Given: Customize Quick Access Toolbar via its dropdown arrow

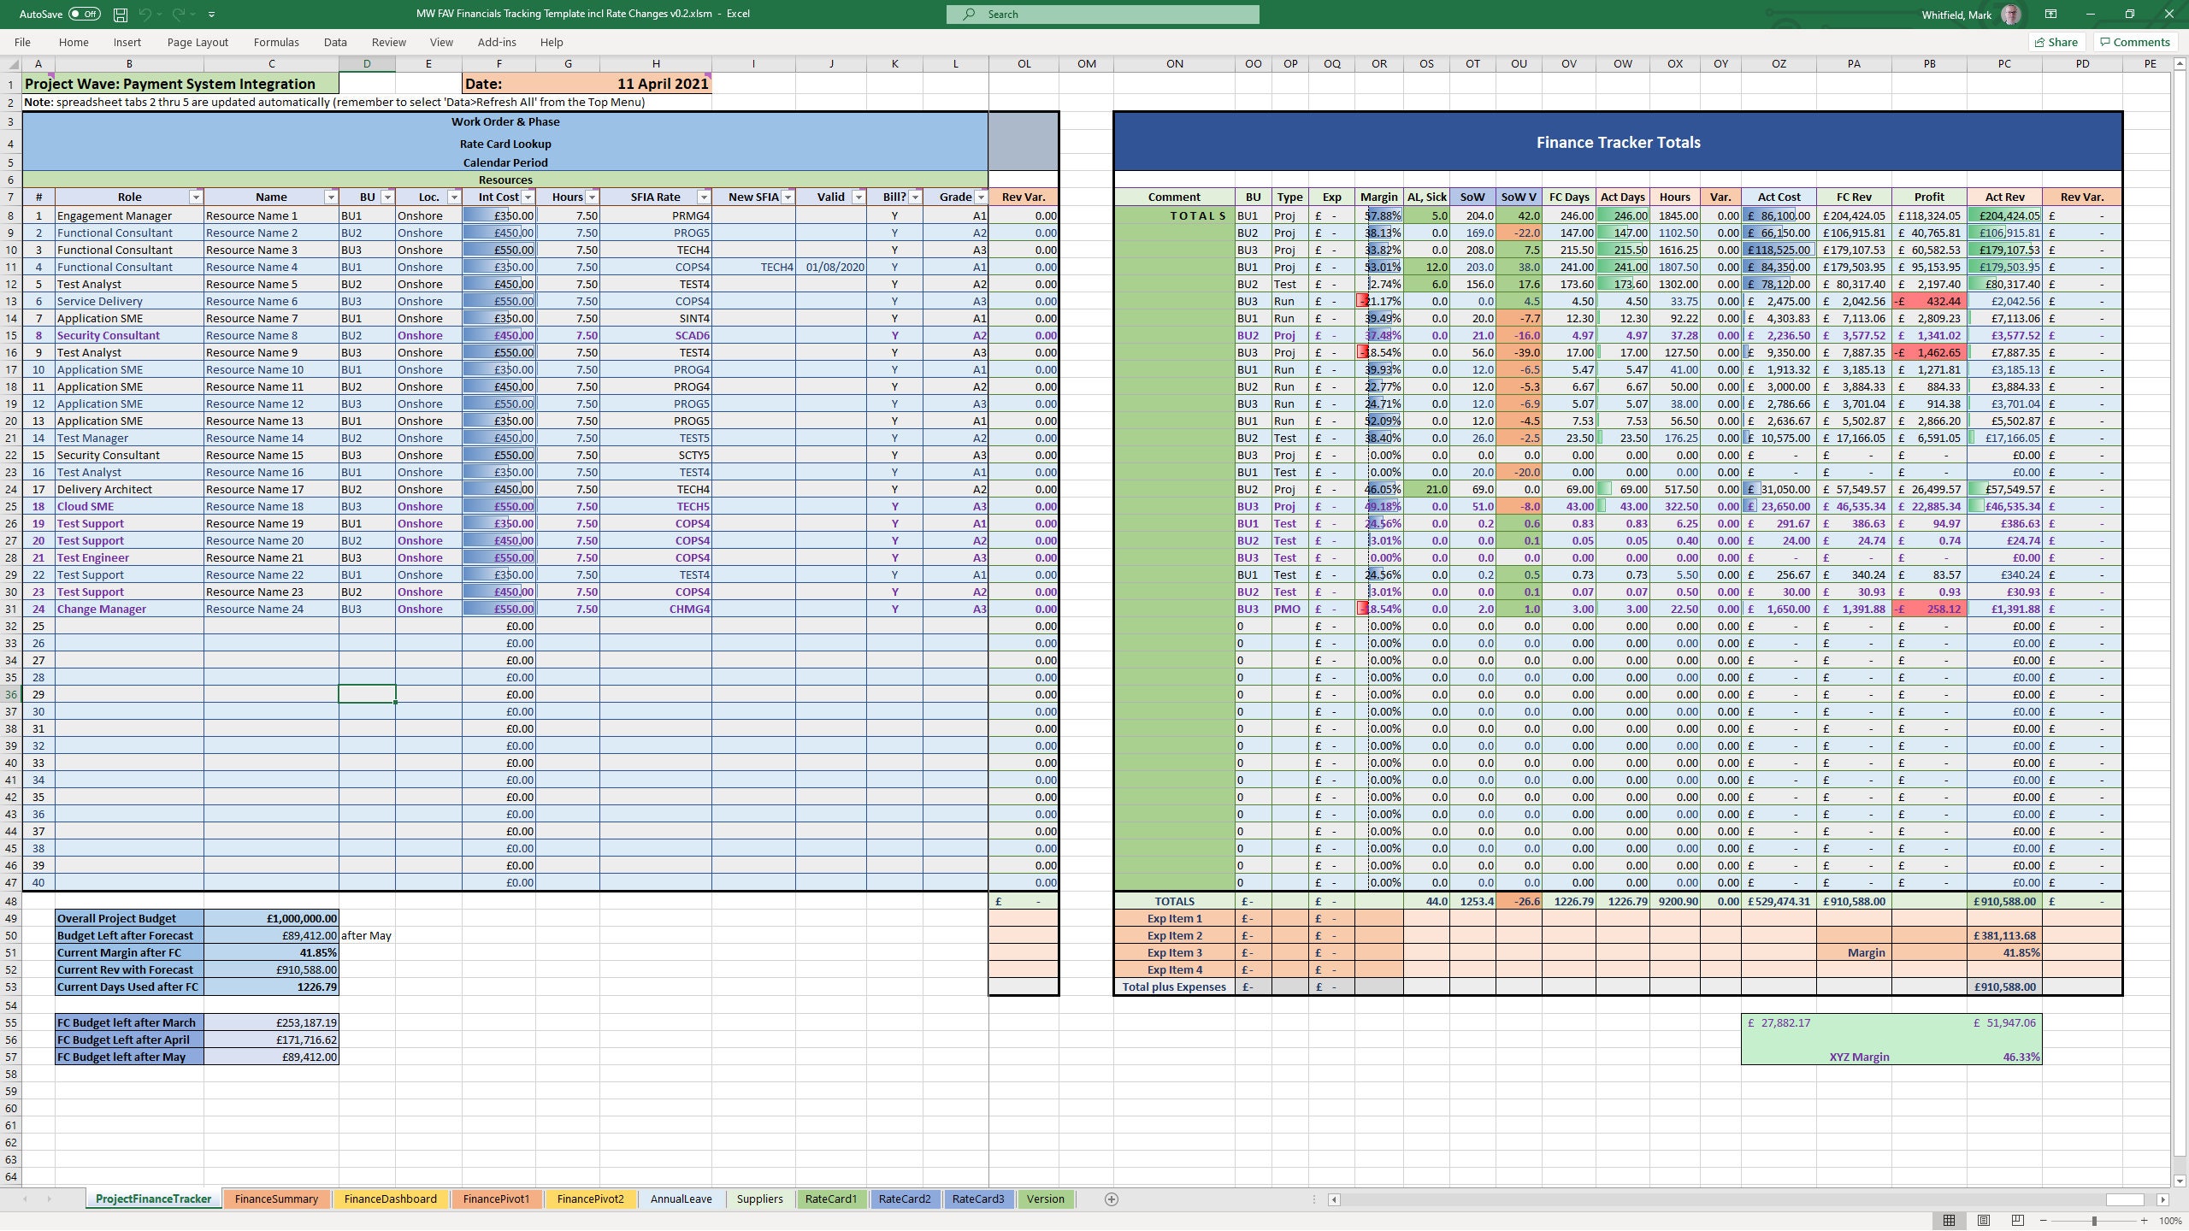Looking at the screenshot, I should pyautogui.click(x=212, y=14).
